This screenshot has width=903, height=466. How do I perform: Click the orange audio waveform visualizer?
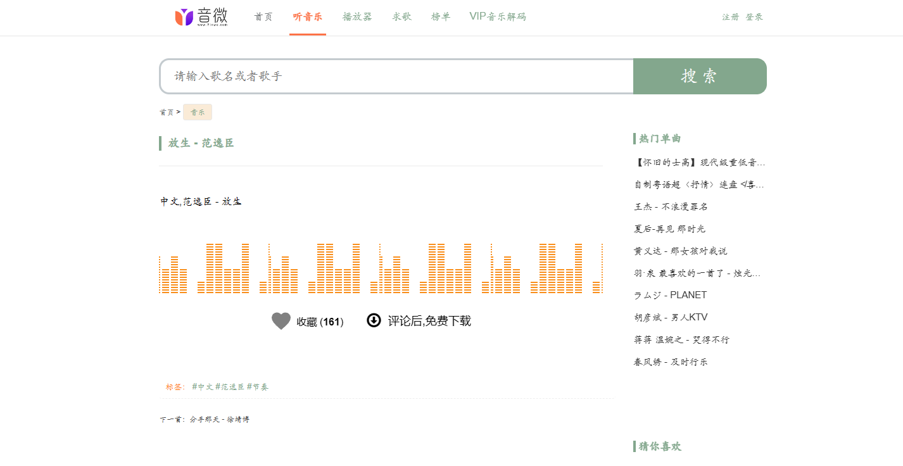click(x=381, y=268)
